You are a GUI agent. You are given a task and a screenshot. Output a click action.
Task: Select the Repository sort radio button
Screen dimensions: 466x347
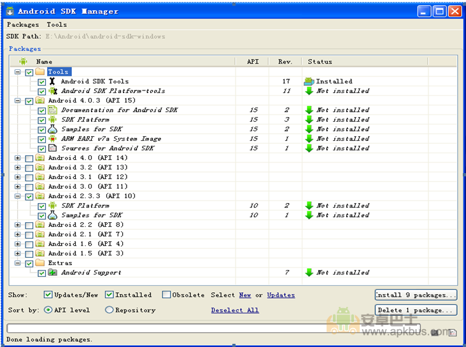pyautogui.click(x=109, y=310)
